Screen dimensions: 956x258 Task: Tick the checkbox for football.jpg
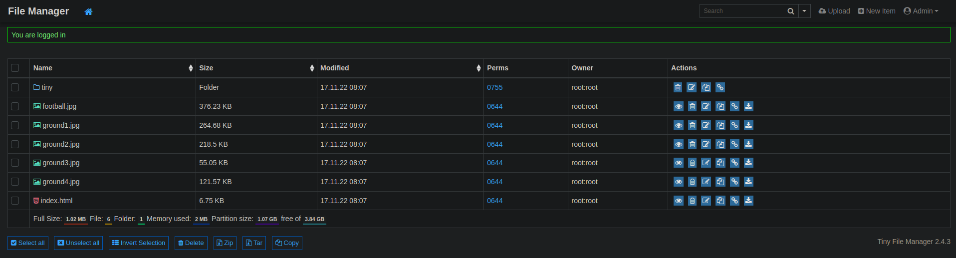pyautogui.click(x=15, y=106)
